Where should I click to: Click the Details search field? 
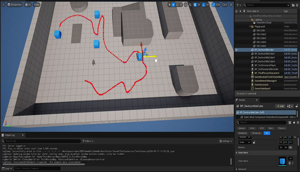(261, 122)
